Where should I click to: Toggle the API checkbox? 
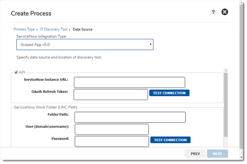(16, 72)
